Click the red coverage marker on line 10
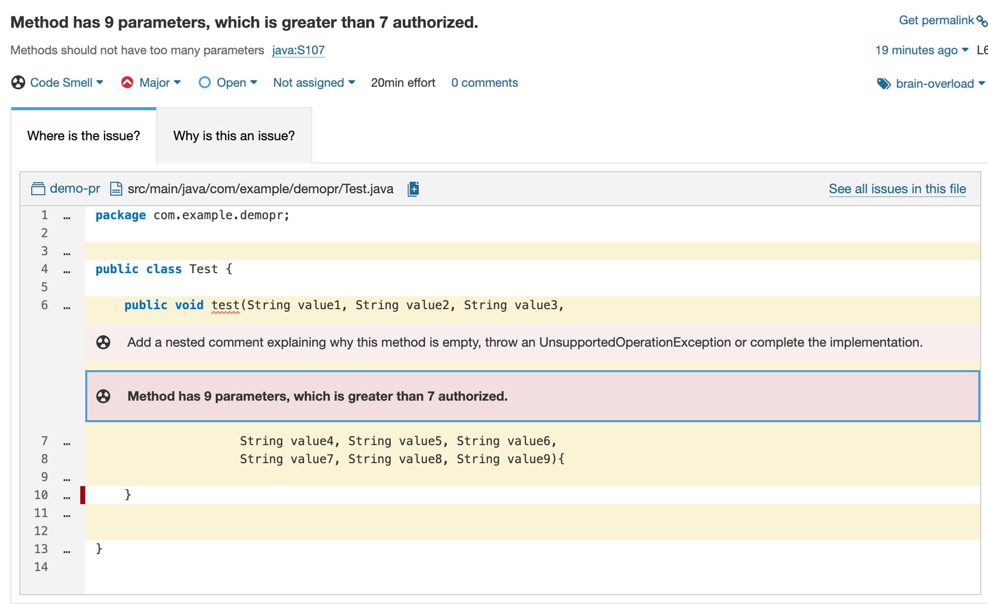Screen dimensions: 988x604 (x=82, y=495)
